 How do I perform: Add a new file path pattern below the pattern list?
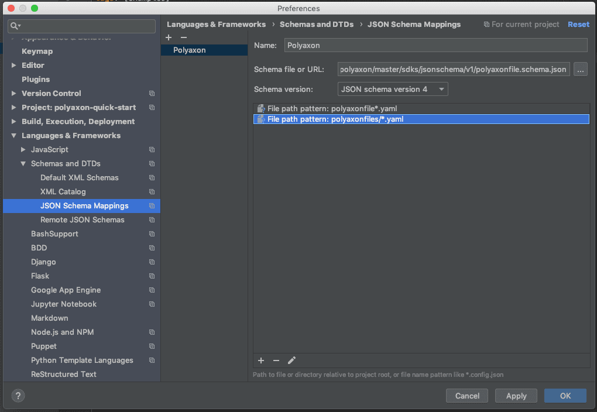pyautogui.click(x=261, y=360)
